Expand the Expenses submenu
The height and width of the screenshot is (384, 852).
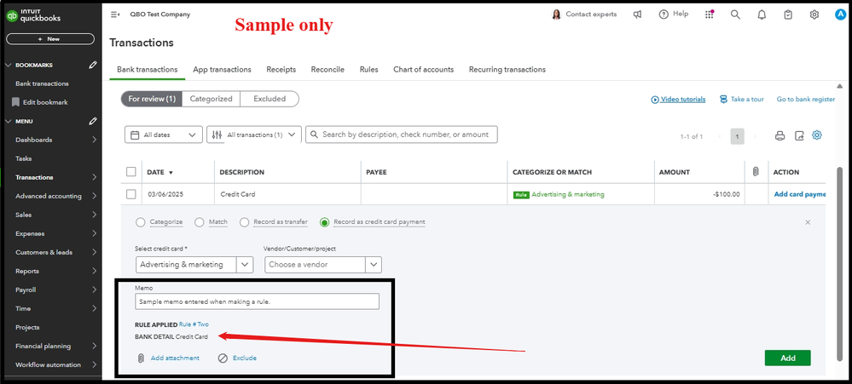[x=95, y=234]
